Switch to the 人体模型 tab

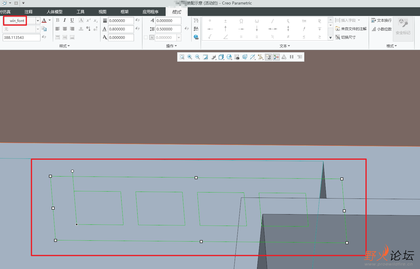tap(55, 12)
